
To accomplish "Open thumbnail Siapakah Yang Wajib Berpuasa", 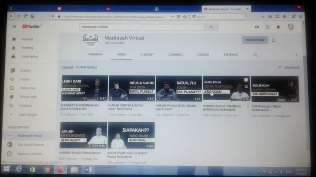I will point(132,135).
